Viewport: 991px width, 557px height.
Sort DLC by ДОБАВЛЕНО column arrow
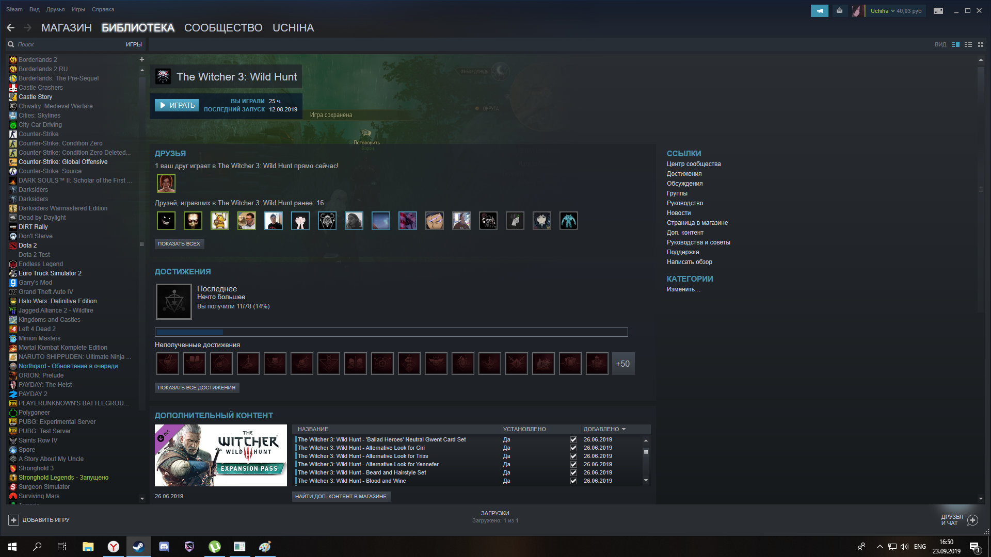tap(624, 429)
